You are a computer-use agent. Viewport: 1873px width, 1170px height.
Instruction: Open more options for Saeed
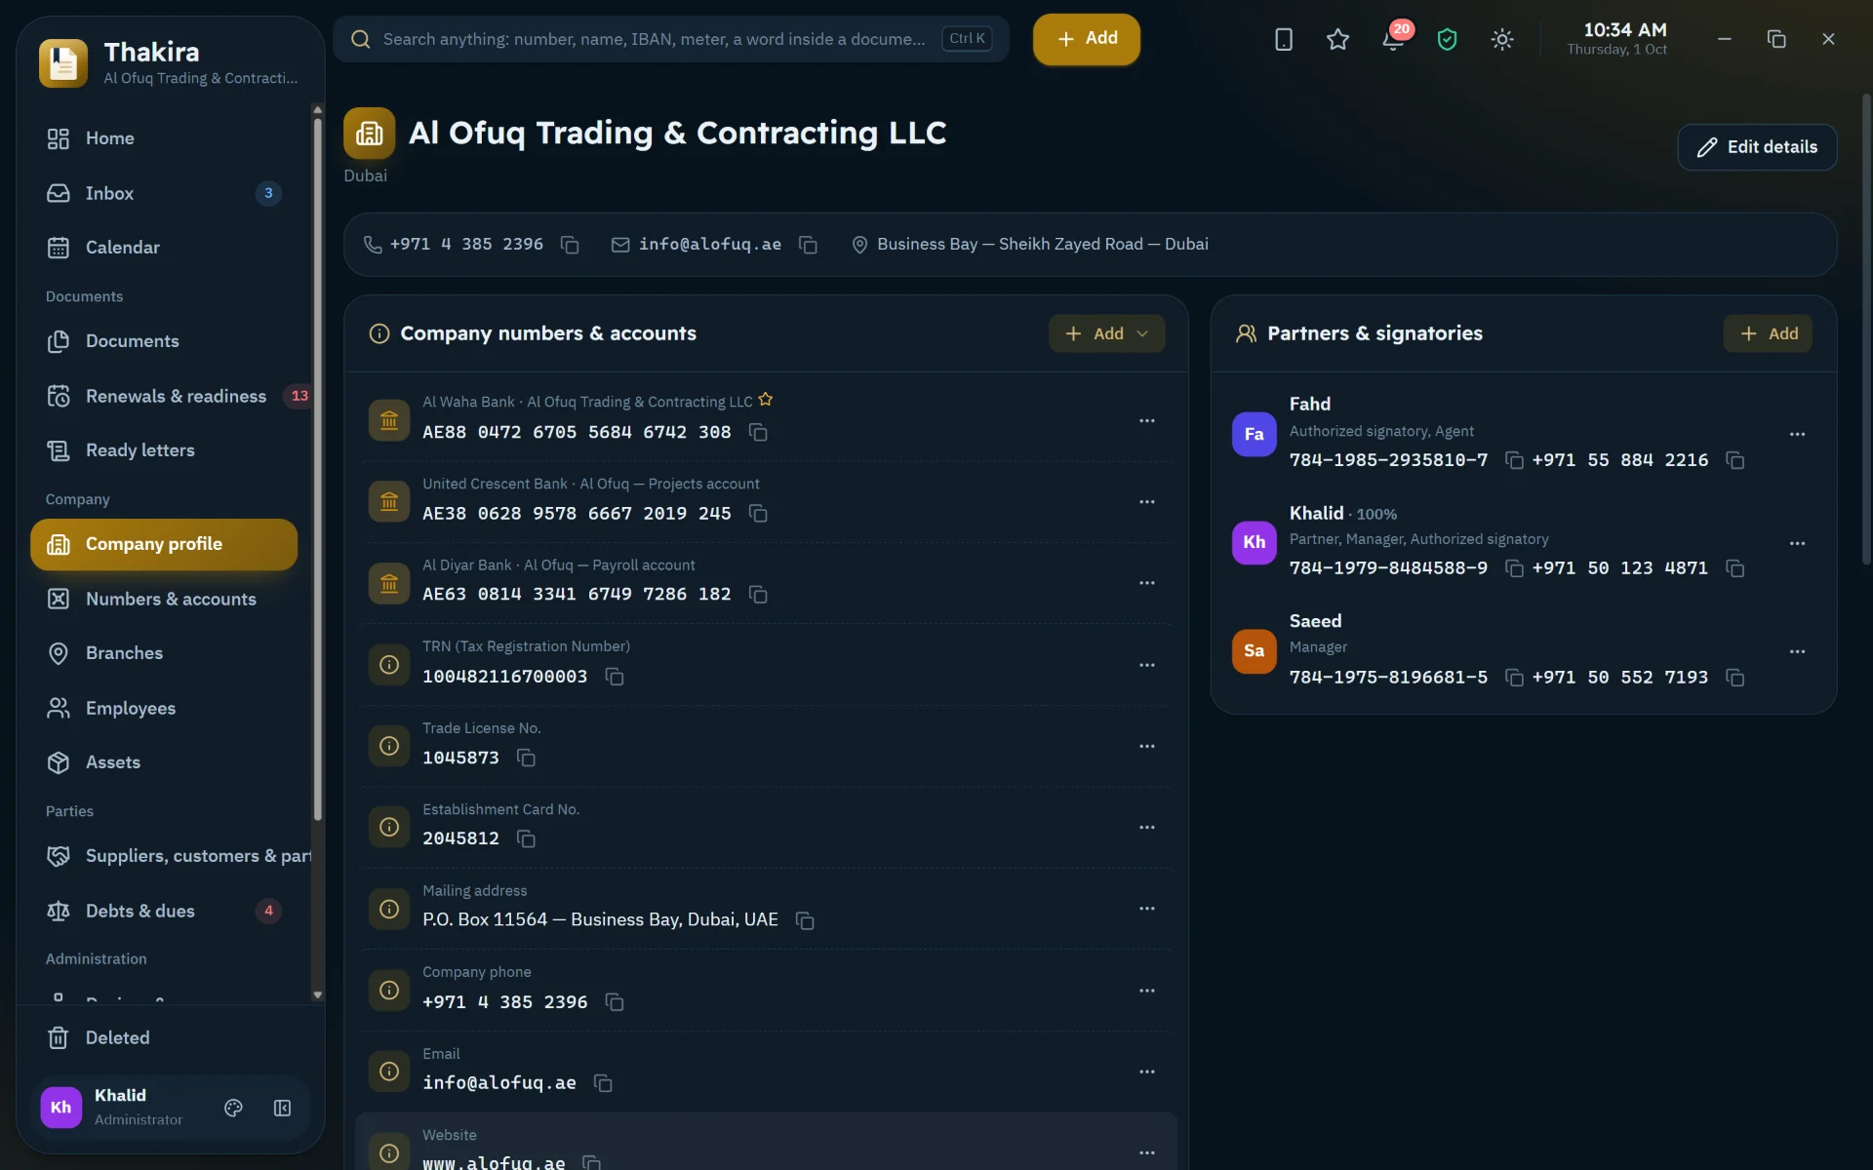pyautogui.click(x=1797, y=651)
